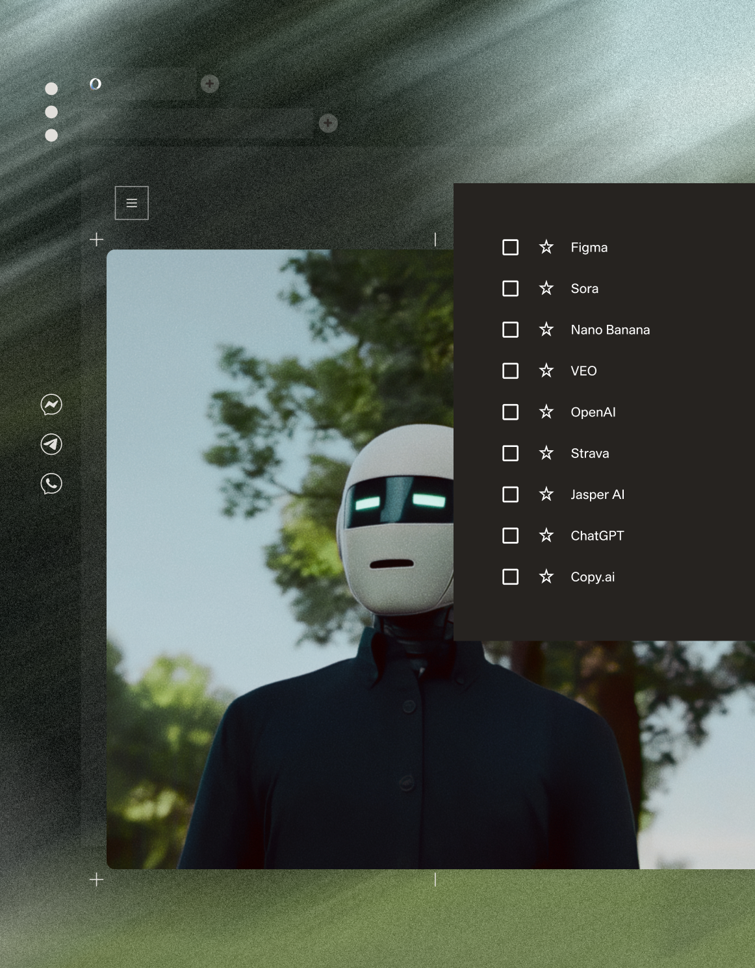Click the VEO label
Image resolution: width=755 pixels, height=968 pixels.
tap(583, 371)
